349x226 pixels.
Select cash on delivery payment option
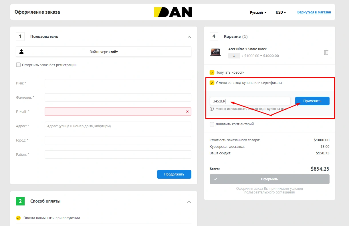18,218
